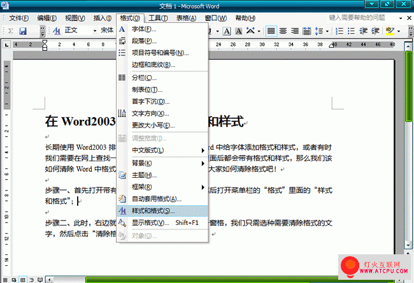
Task: Click the Save disk icon in toolbar
Action: click(x=23, y=31)
